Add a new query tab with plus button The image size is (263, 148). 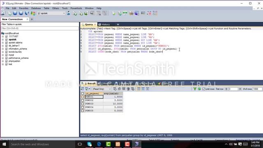[118, 25]
